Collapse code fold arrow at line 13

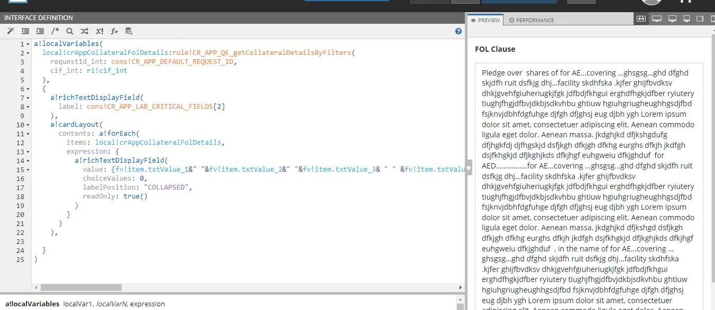(x=27, y=152)
